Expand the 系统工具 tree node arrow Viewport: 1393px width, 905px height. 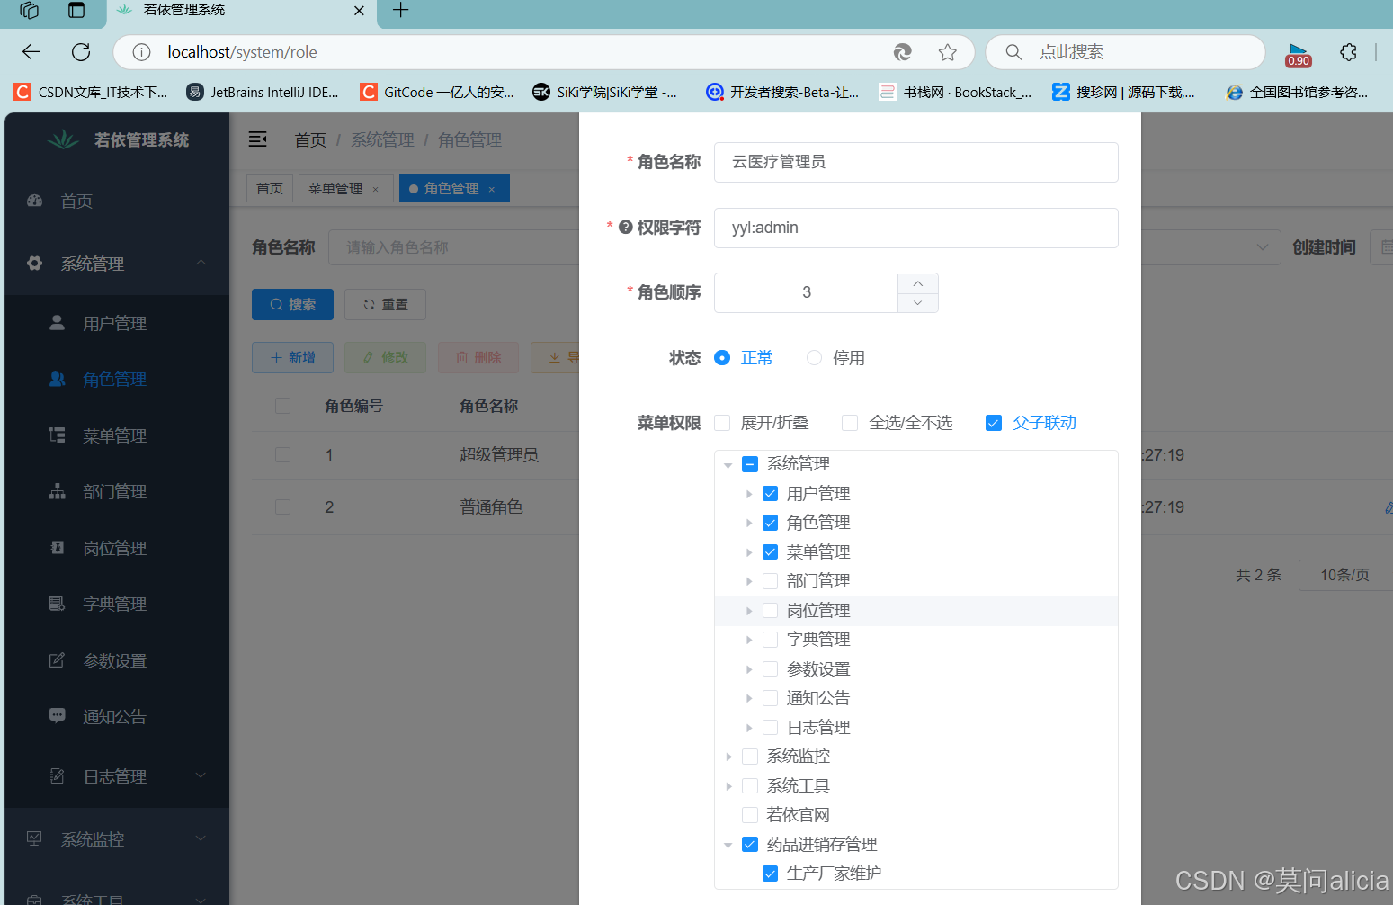(x=728, y=786)
